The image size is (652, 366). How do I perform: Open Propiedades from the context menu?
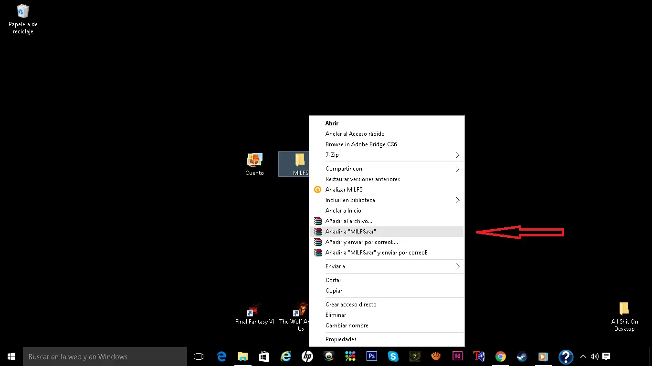pos(341,339)
